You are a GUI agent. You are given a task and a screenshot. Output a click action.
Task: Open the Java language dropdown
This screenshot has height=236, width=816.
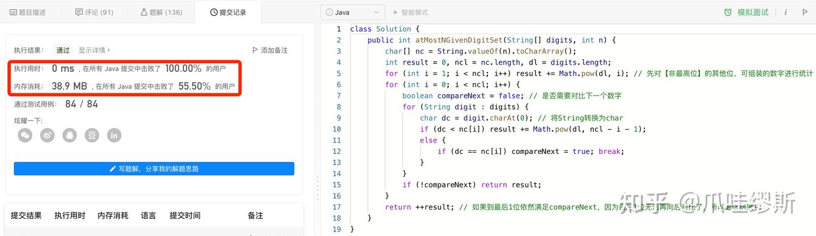tap(352, 12)
